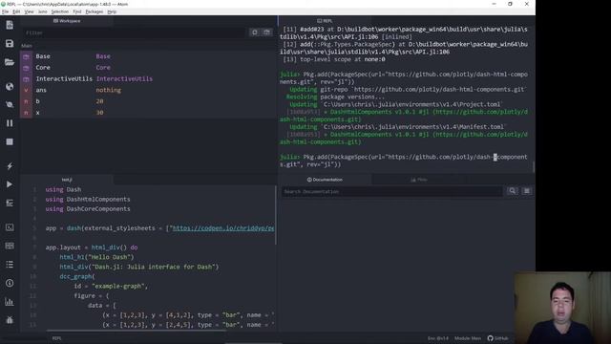The image size is (611, 344).
Task: Click the REPL input line with Pkg.add command
Action: 403,161
